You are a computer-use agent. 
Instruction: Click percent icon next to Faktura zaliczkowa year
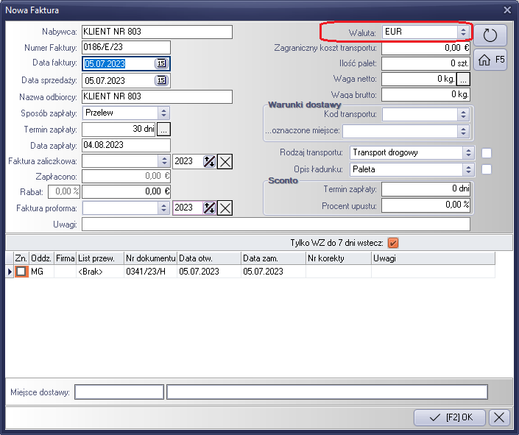[x=209, y=161]
